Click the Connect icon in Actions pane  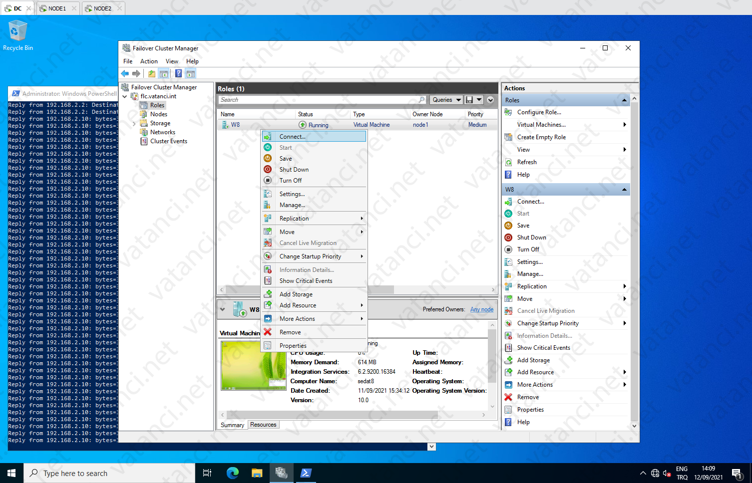pyautogui.click(x=508, y=202)
